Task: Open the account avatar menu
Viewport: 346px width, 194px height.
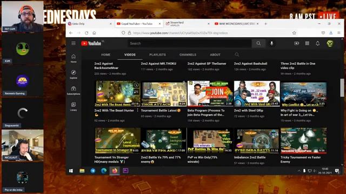Action: click(x=330, y=43)
